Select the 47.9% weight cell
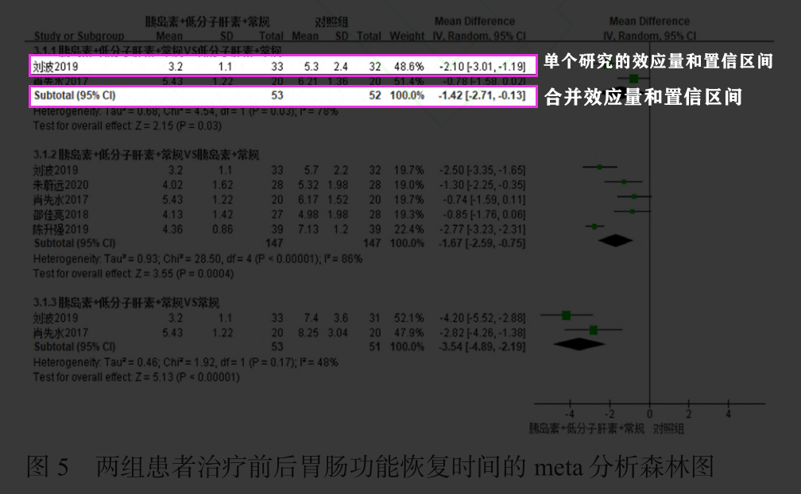Image resolution: width=801 pixels, height=494 pixels. (x=408, y=333)
